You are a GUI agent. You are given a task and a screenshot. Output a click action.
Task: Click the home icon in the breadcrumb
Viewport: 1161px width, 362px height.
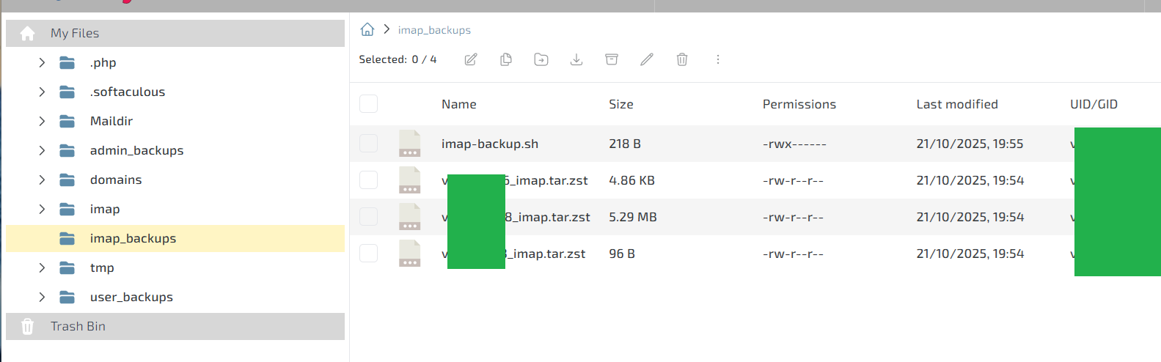pos(367,29)
